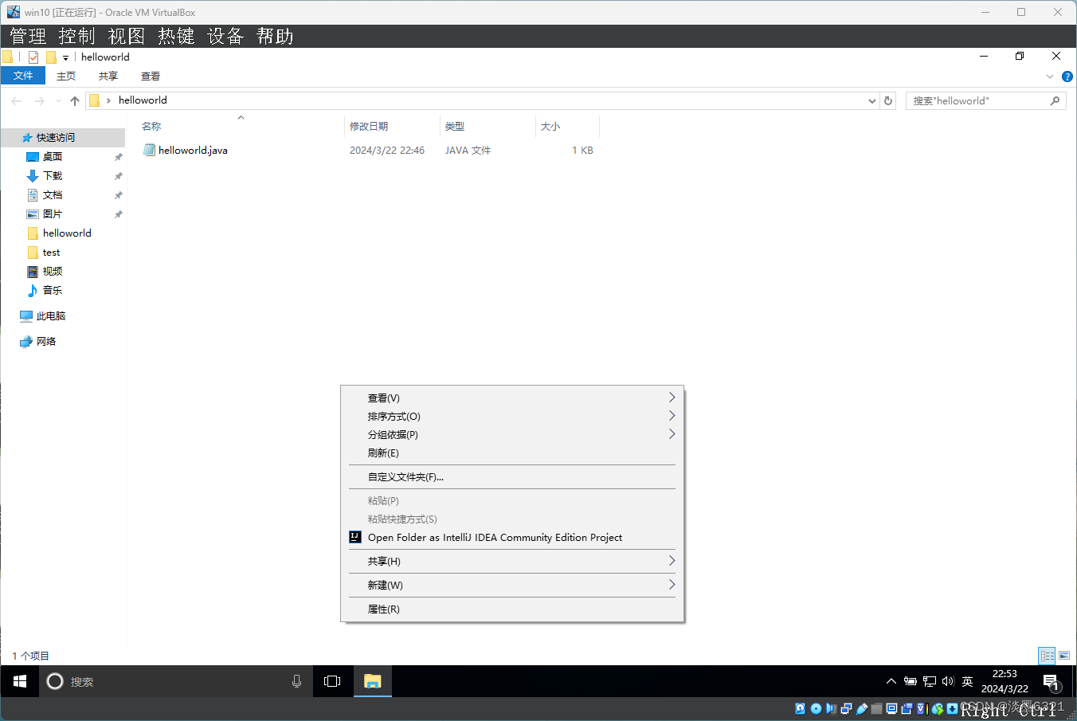Open the 查看 ribbon tab
Image resolution: width=1077 pixels, height=721 pixels.
(151, 76)
